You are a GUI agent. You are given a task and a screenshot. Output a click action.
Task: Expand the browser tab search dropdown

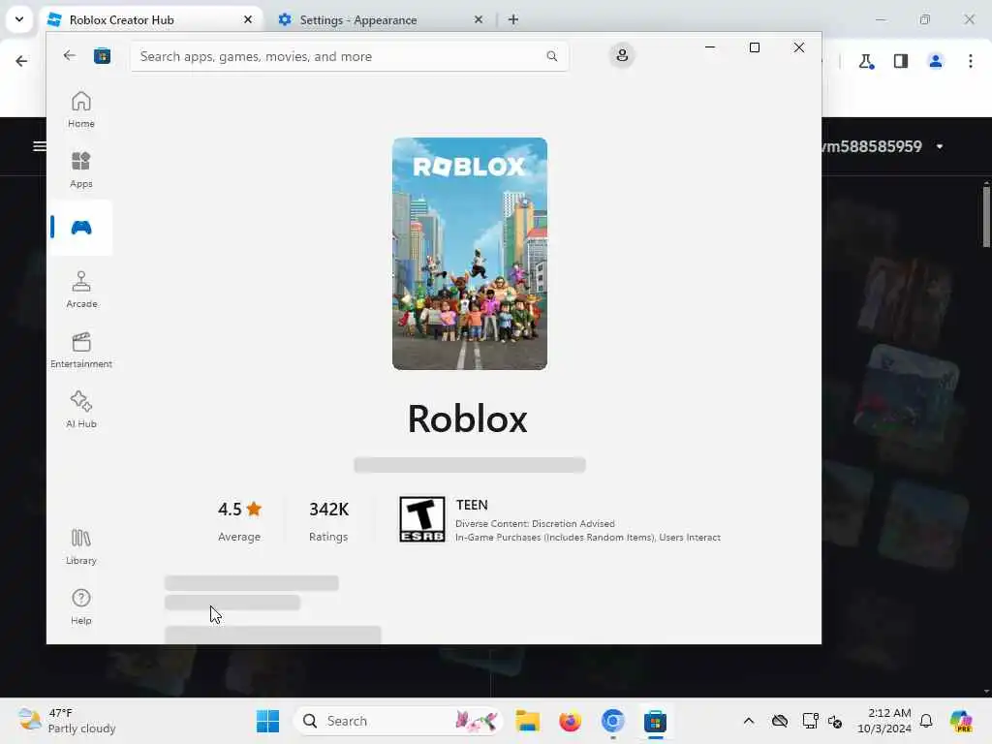[19, 19]
